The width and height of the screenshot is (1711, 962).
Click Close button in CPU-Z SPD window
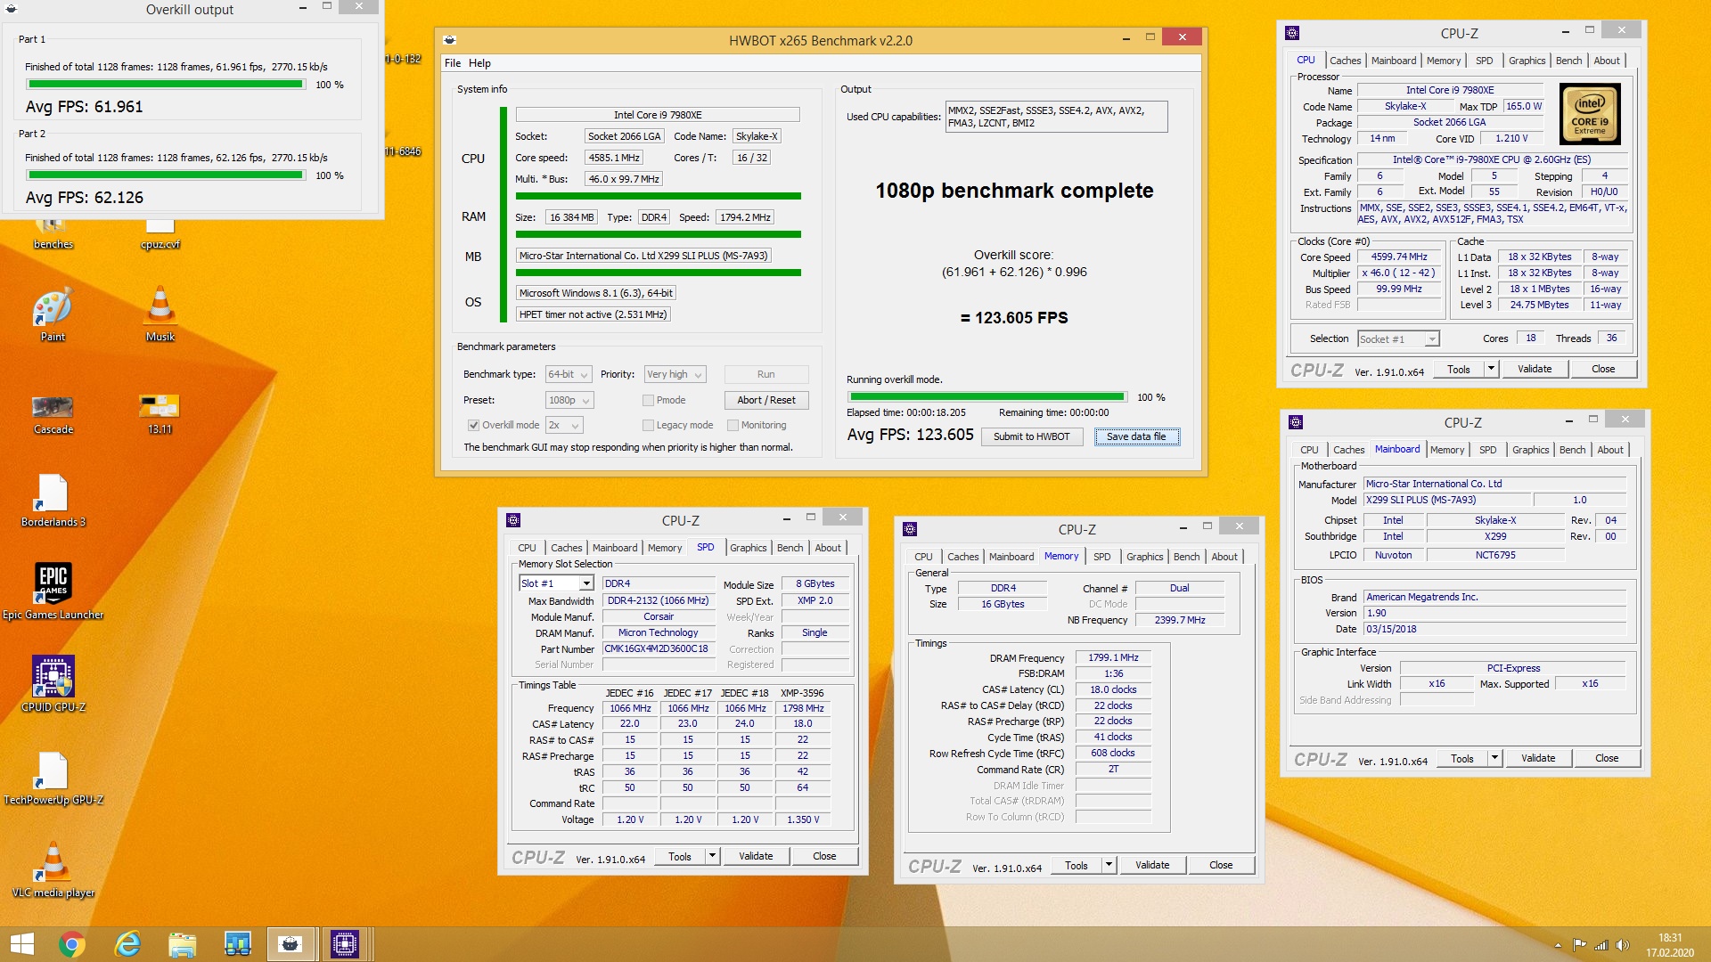tap(824, 856)
